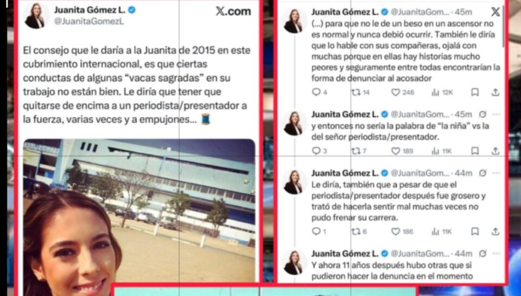
Task: Click Grok icon on "la niña" tweet
Action: click(482, 115)
